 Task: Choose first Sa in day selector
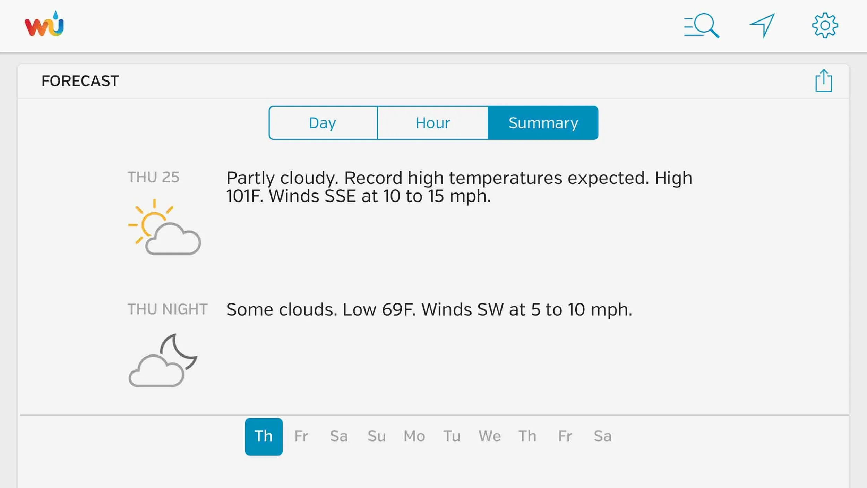[x=339, y=436]
